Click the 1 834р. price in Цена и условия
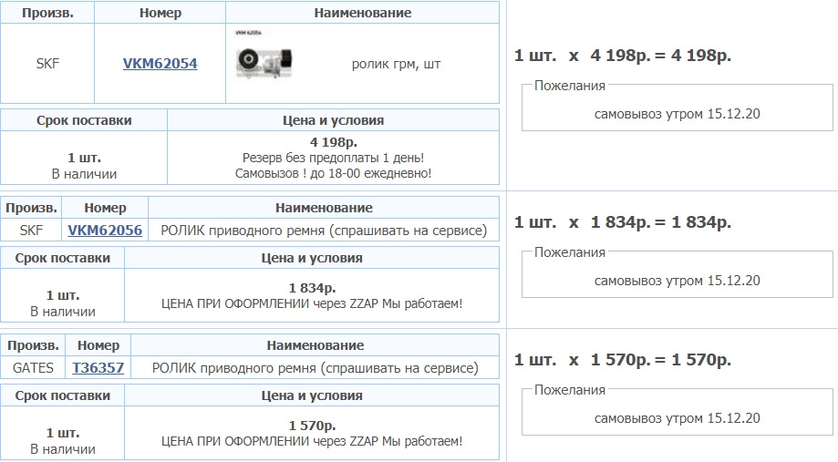Viewport: 838px width, 462px height. point(312,288)
